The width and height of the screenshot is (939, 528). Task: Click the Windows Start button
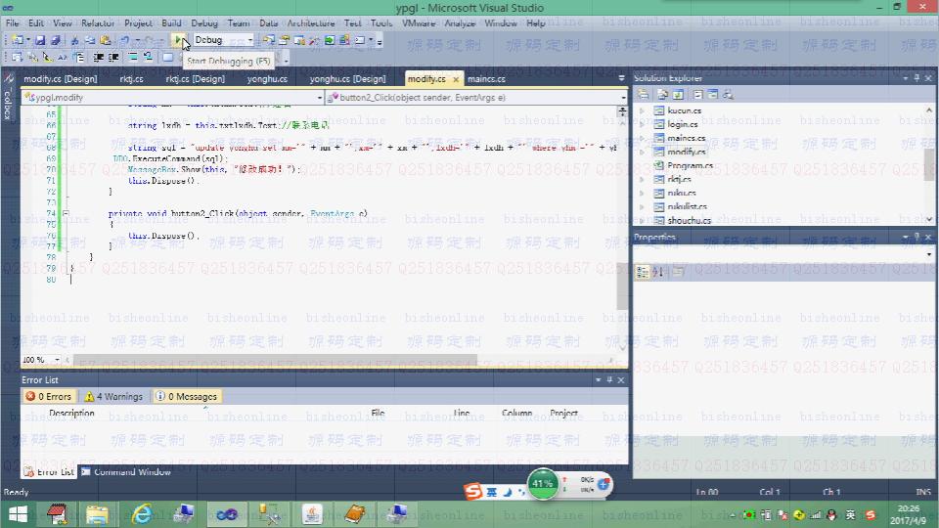(18, 514)
